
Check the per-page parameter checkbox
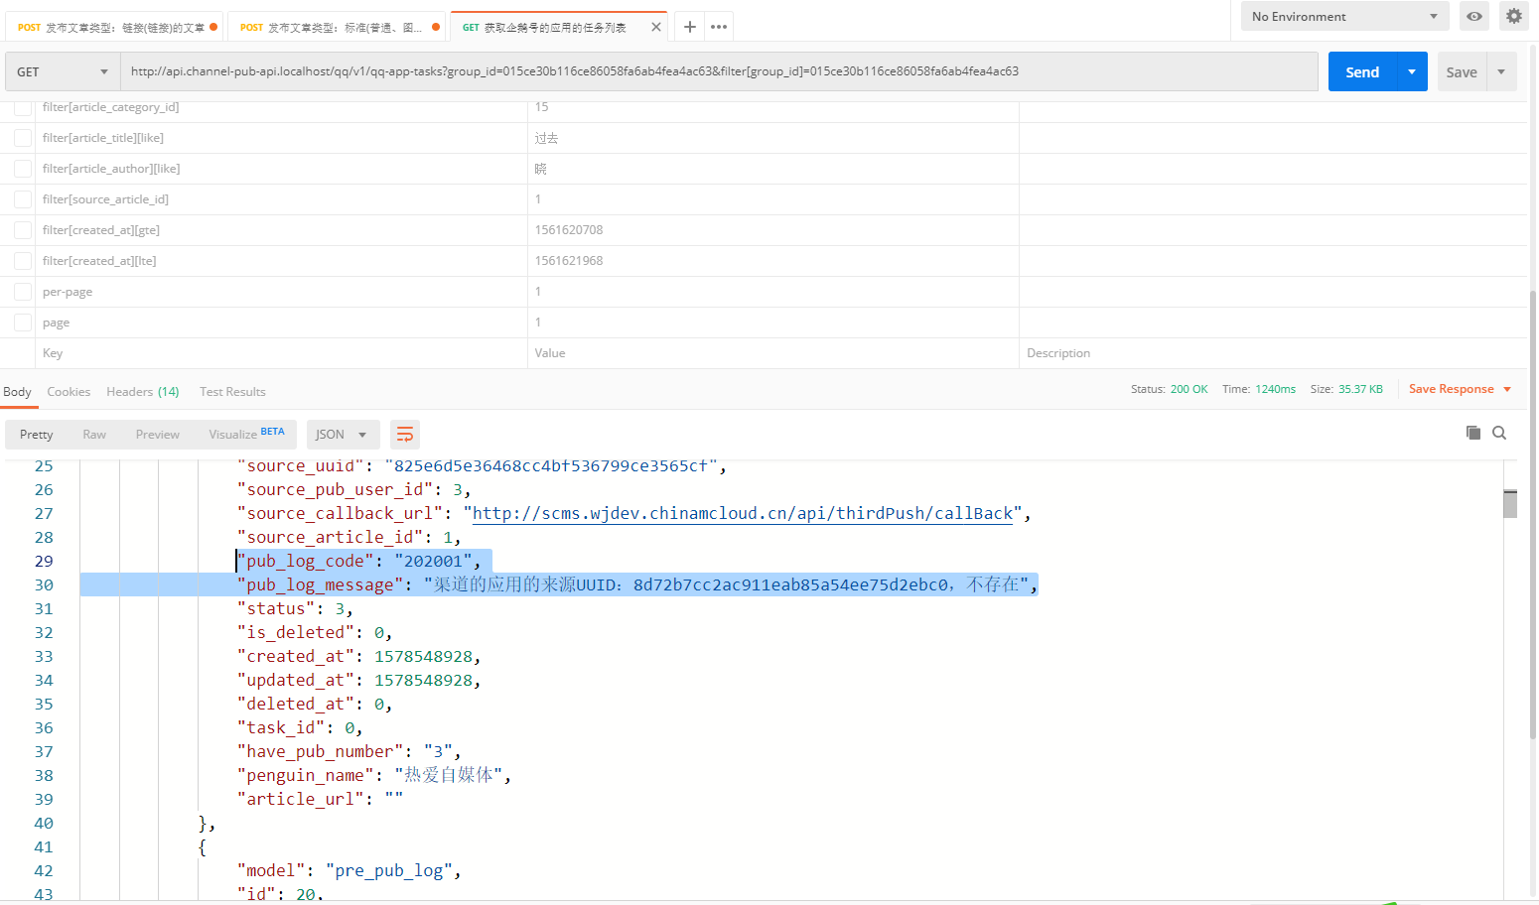click(22, 292)
